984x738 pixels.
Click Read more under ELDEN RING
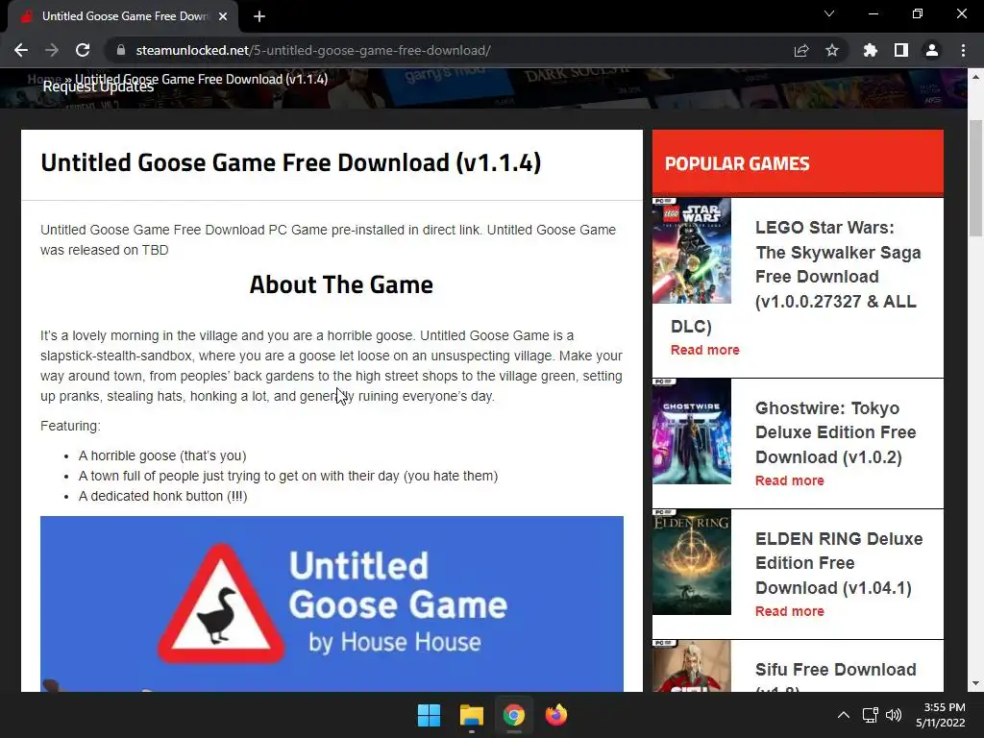click(790, 611)
